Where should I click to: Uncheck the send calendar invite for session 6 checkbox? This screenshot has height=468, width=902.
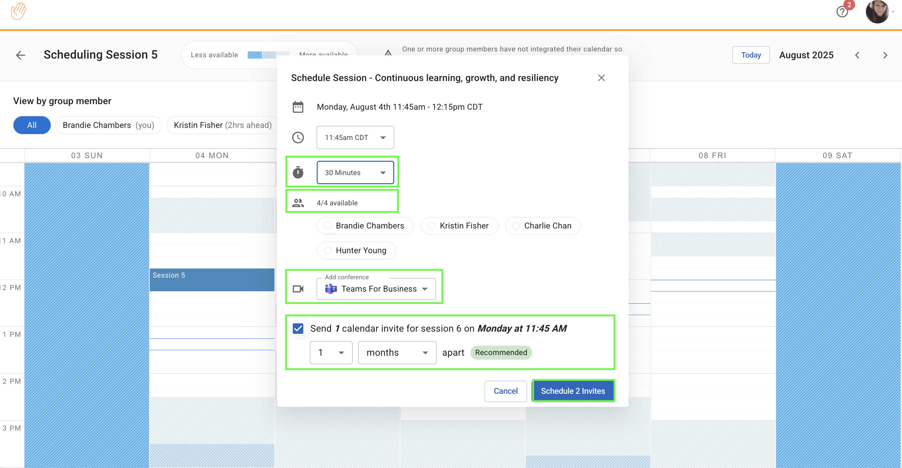(298, 328)
